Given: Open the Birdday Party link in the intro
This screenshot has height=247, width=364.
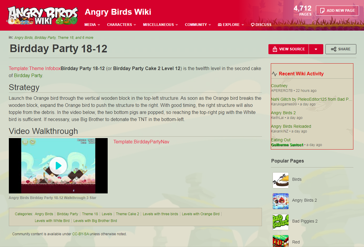Looking at the screenshot, I should coord(28,75).
